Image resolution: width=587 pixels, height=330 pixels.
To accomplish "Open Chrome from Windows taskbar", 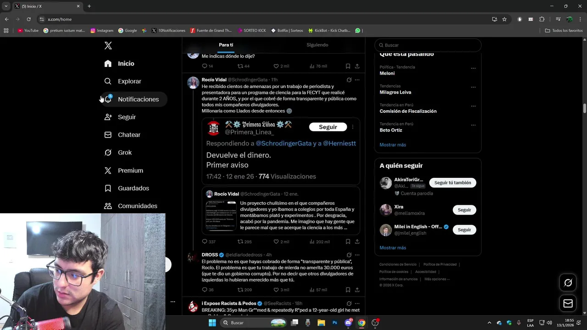I will pyautogui.click(x=361, y=323).
